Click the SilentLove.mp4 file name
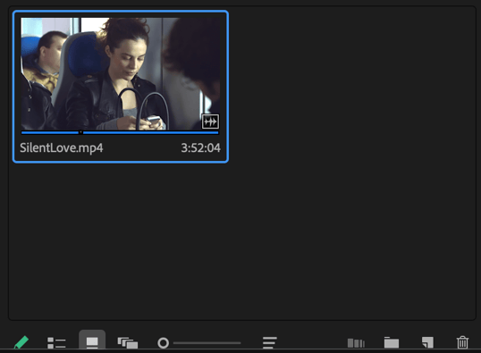Viewport: 481px width, 353px height. tap(62, 147)
